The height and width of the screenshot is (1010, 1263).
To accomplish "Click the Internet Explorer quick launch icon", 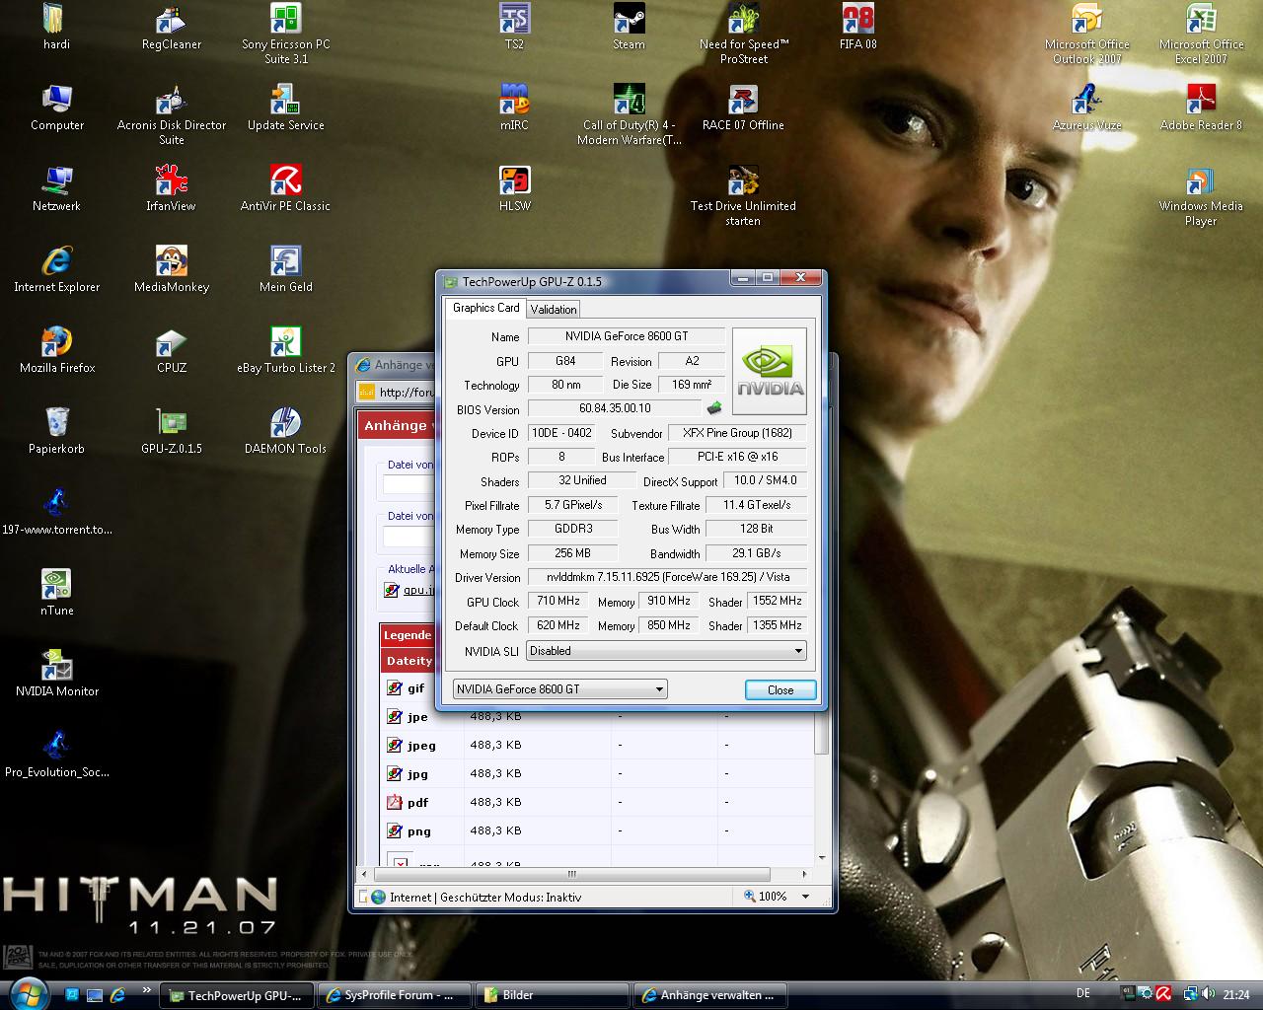I will click(x=117, y=995).
